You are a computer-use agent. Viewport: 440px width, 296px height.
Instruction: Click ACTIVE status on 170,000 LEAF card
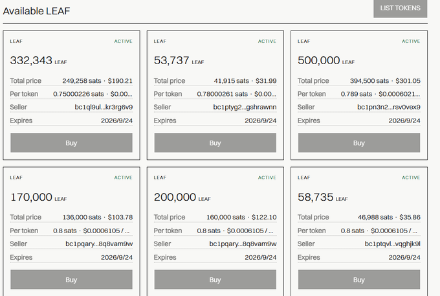(123, 177)
